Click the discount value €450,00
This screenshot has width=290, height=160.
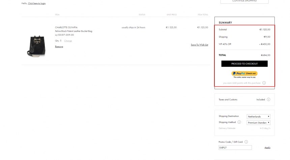(x=264, y=44)
